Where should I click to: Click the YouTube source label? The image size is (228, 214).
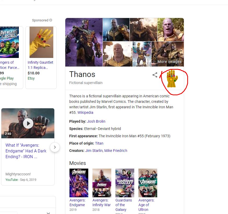[11, 180]
